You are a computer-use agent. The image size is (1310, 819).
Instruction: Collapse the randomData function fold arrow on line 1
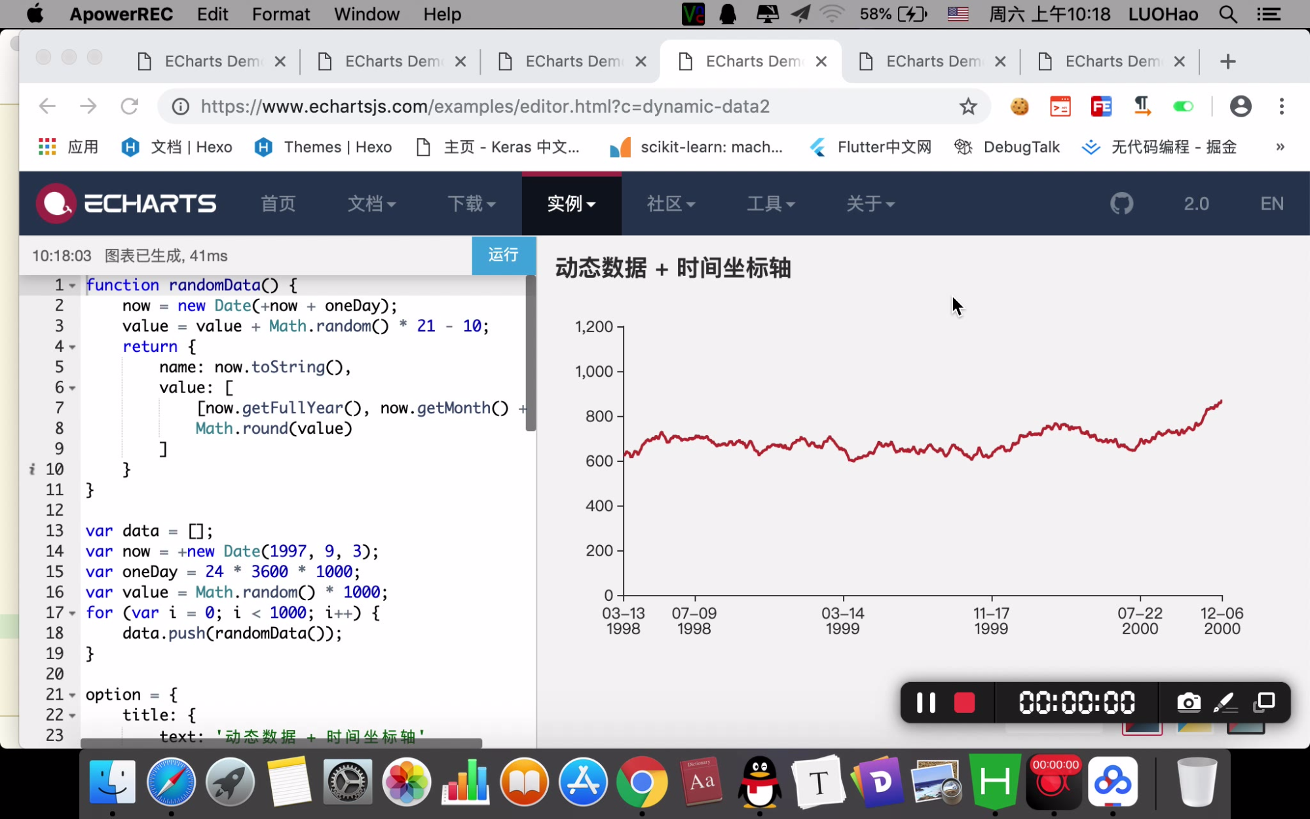click(x=73, y=286)
